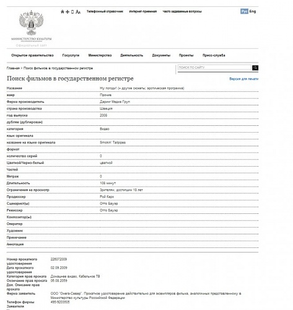293x310 pixels.
Task: Open Часто задаваемые вопросы link
Action: [x=182, y=11]
